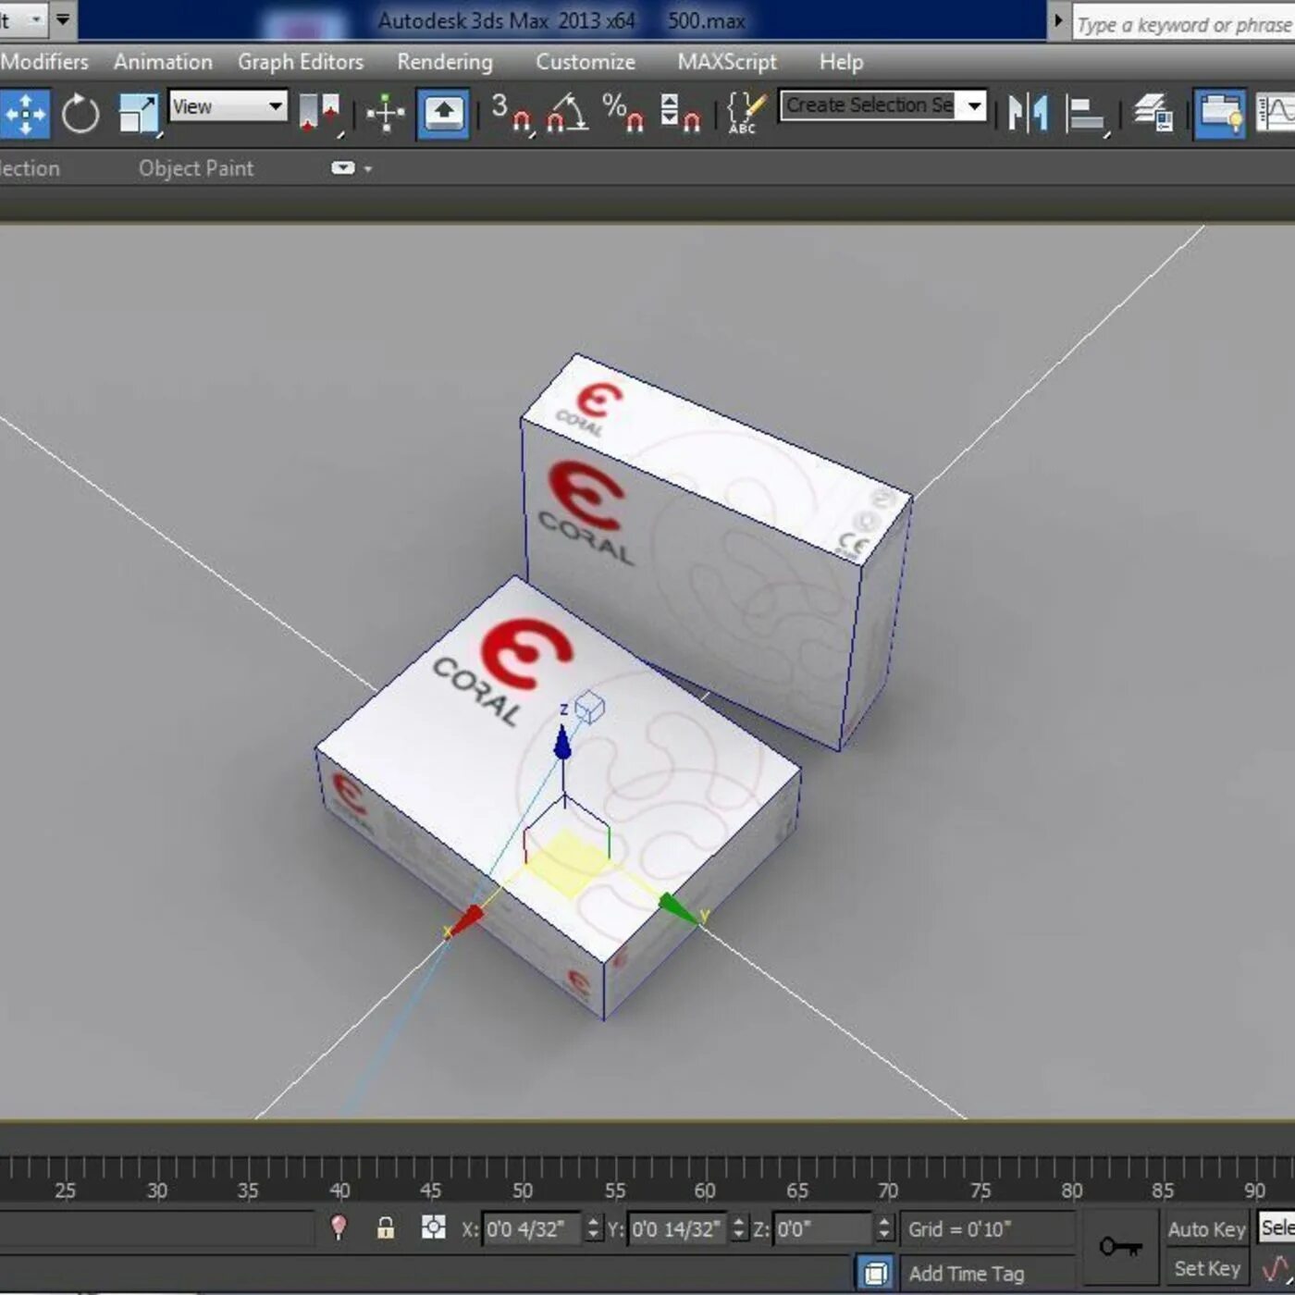Toggle Absolute/Offset transform mode icon
Screen dimensions: 1295x1295
click(433, 1228)
